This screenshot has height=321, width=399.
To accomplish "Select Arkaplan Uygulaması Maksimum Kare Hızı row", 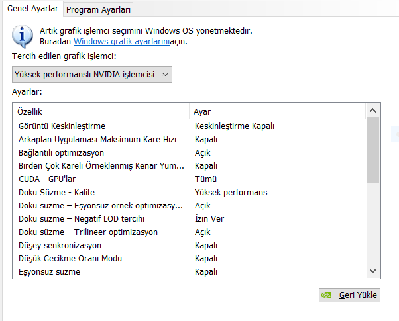I will tap(97, 139).
